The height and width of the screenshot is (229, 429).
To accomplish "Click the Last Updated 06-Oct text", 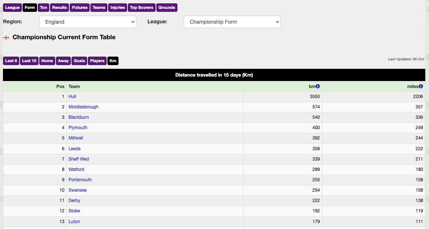I will (406, 59).
